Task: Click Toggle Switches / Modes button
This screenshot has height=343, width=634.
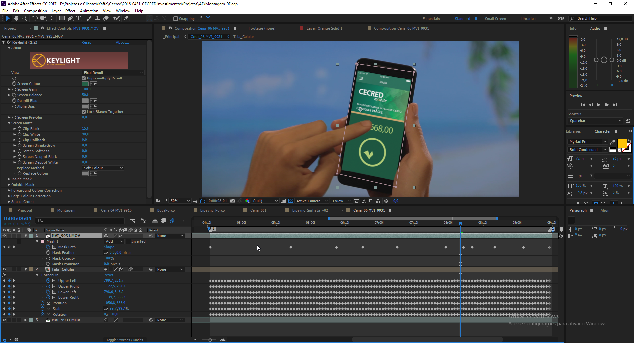Action: tap(124, 340)
